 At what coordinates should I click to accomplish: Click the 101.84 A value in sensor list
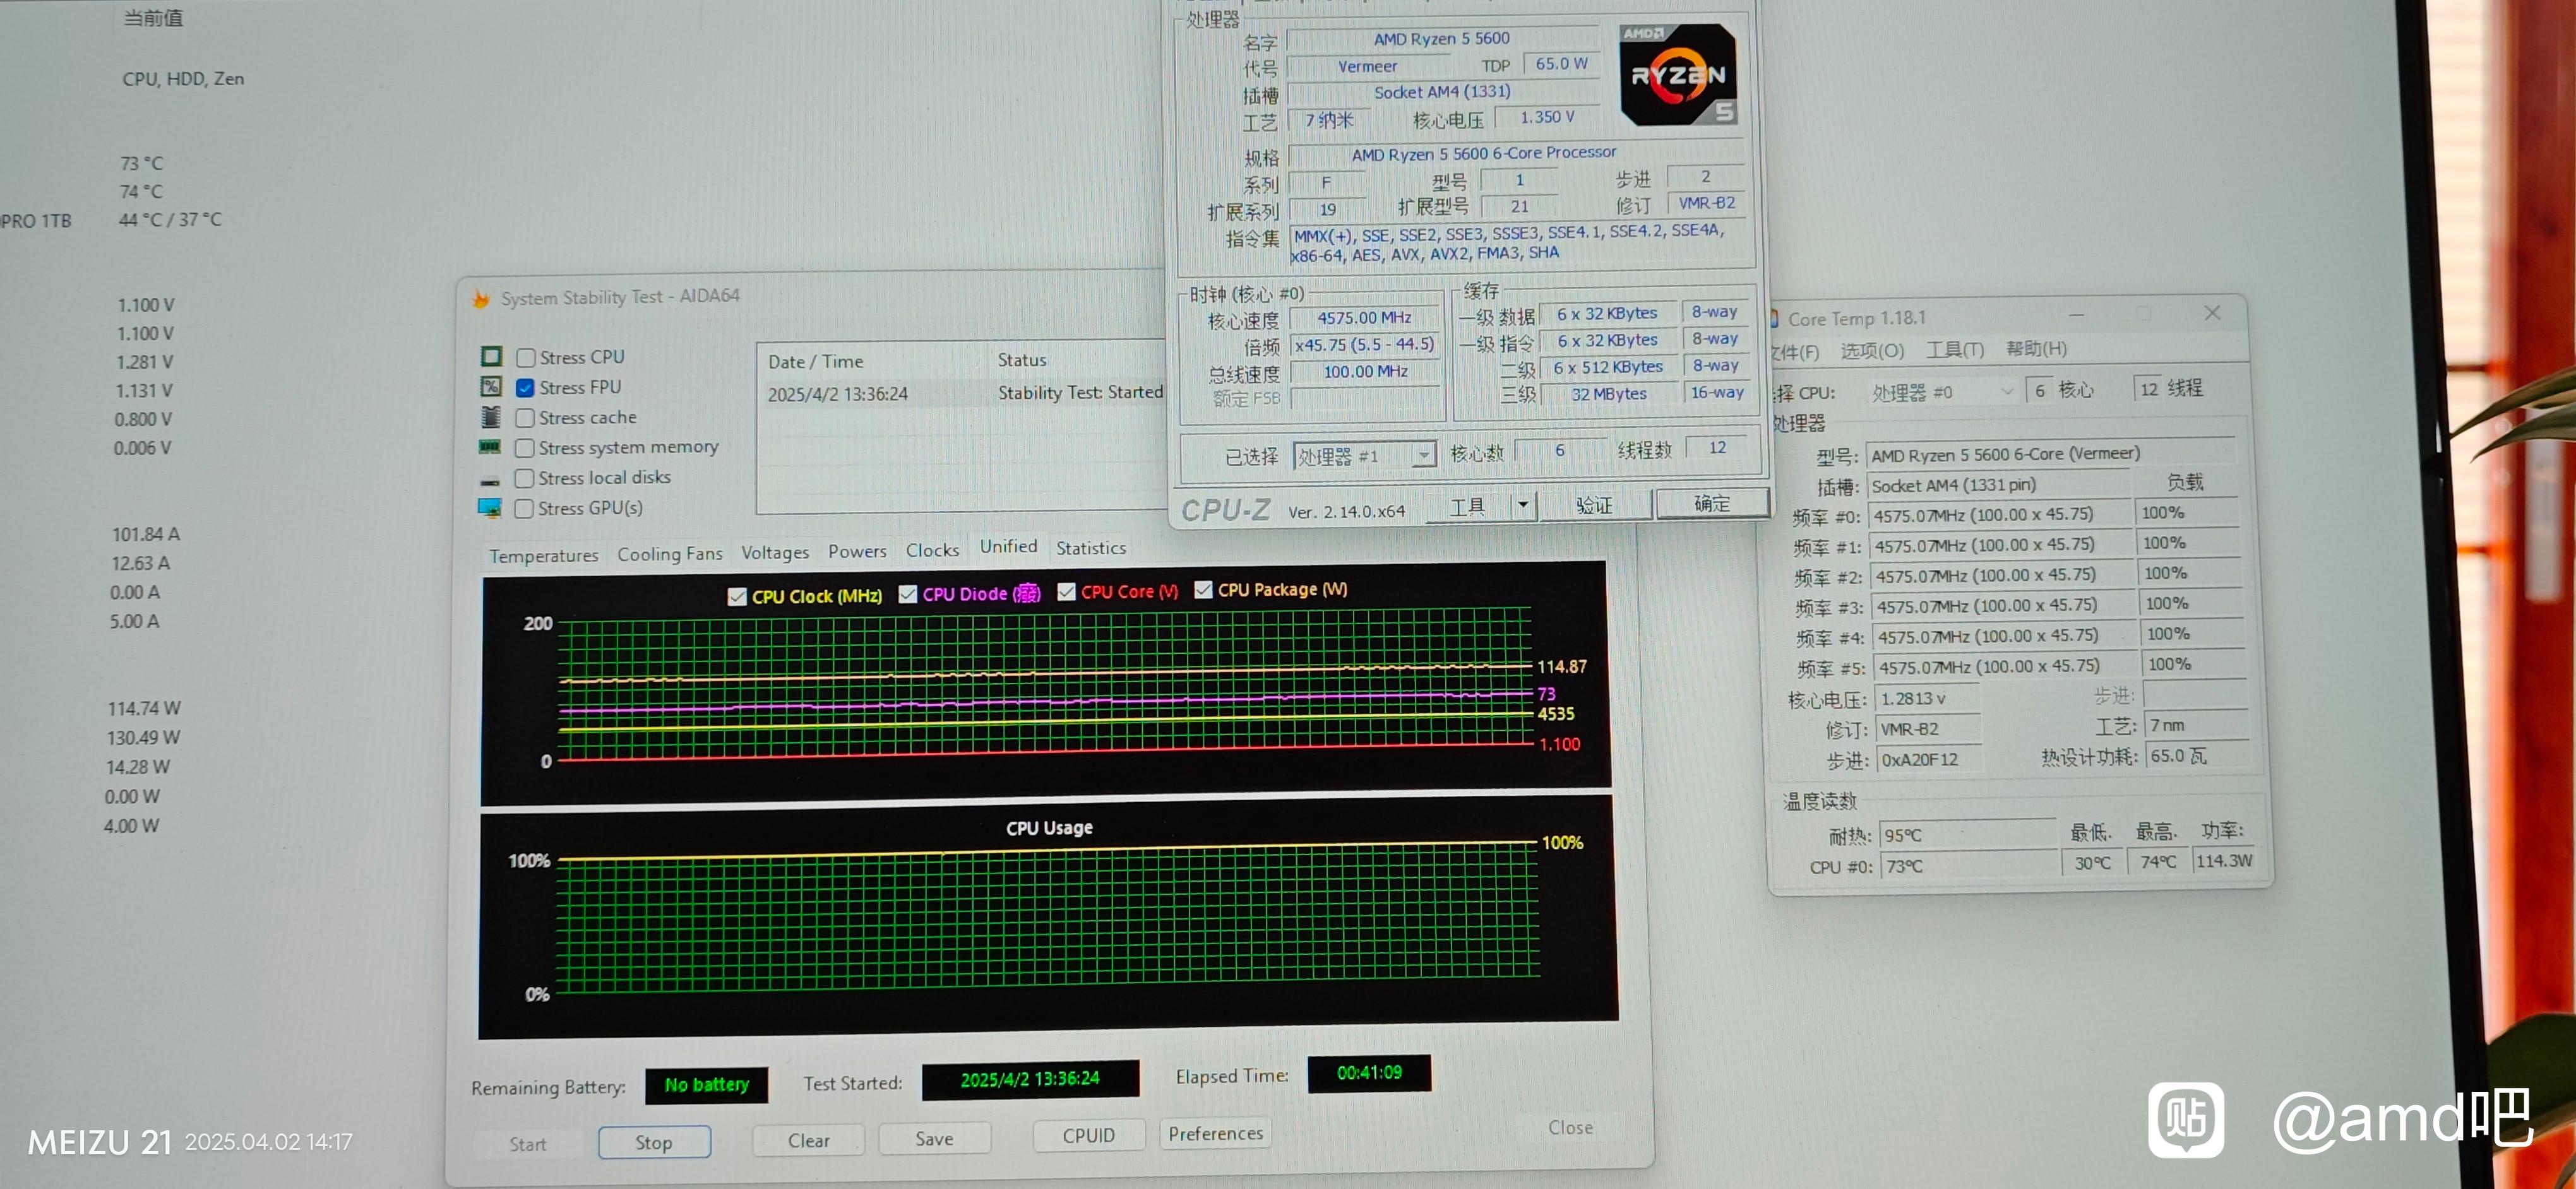click(146, 535)
